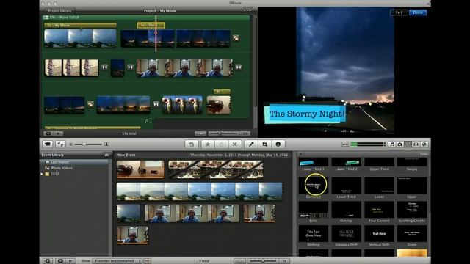Screen dimensions: 470x264
Task: Click transition before the man-with-headset project clip
Action: [131, 67]
